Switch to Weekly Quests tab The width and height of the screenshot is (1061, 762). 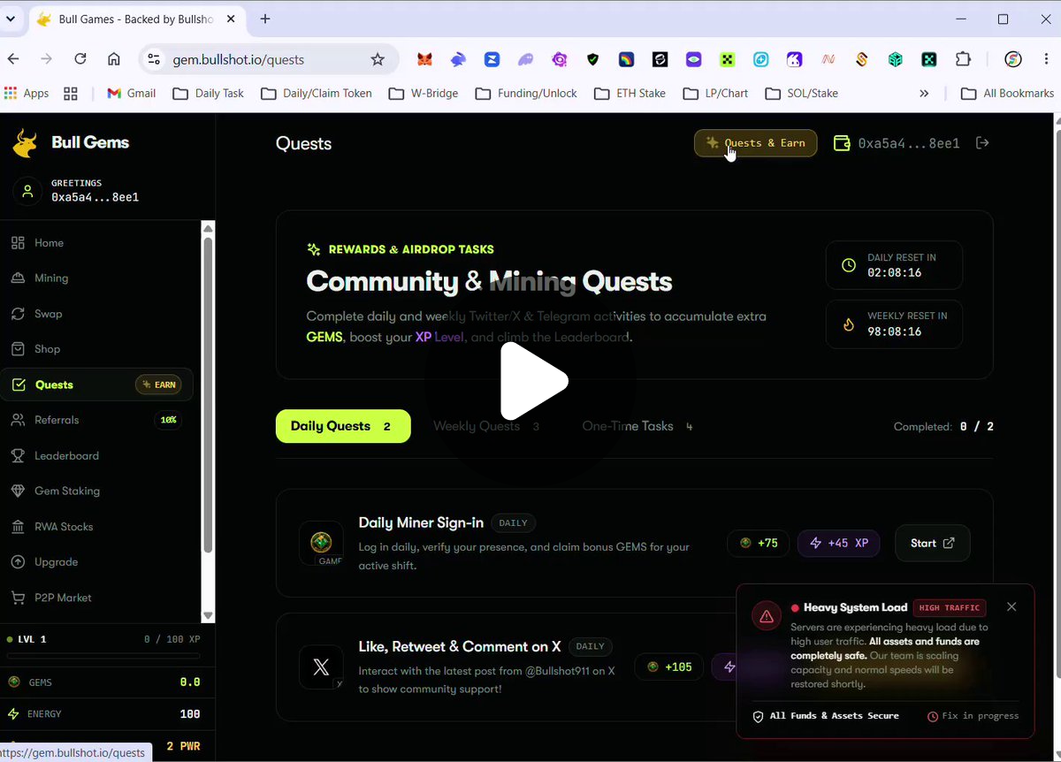tap(486, 426)
